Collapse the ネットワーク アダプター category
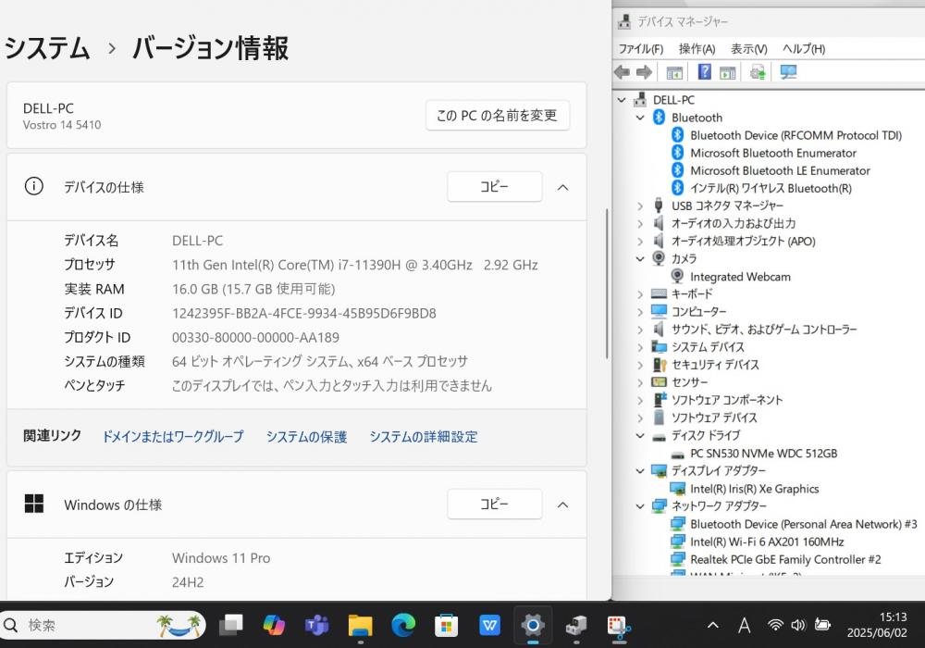This screenshot has width=925, height=648. (x=640, y=506)
